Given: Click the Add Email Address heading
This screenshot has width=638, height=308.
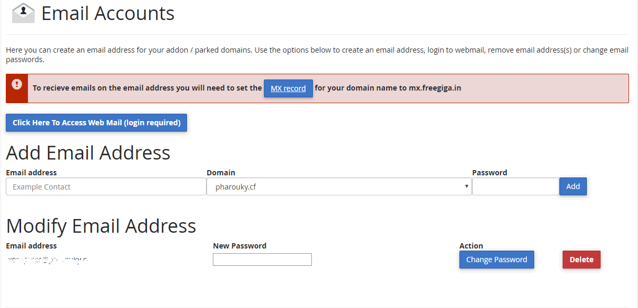Looking at the screenshot, I should click(88, 153).
